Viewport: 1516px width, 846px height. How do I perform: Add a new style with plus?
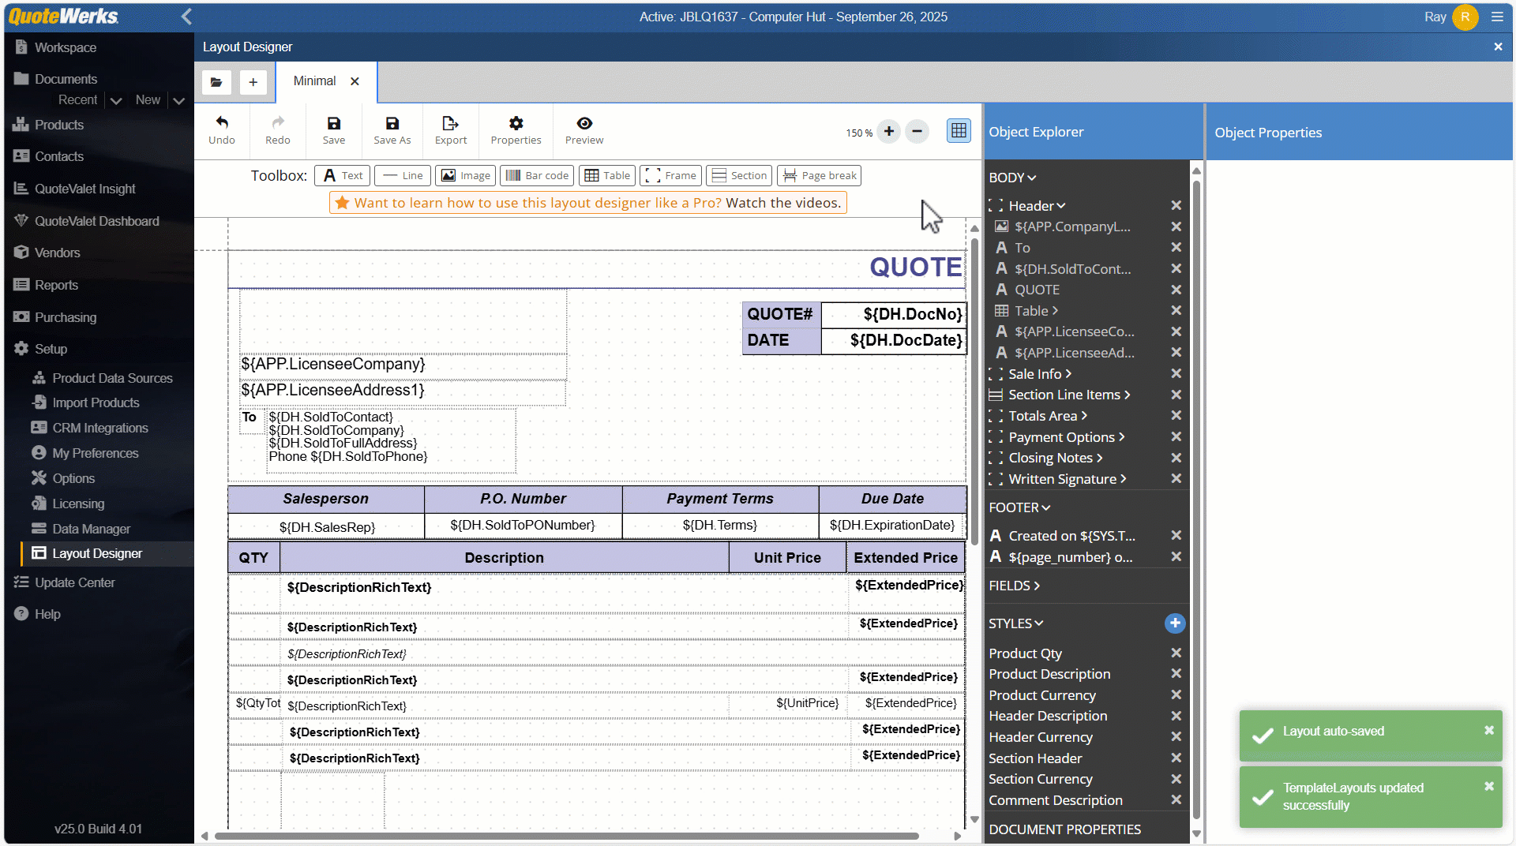click(1175, 623)
